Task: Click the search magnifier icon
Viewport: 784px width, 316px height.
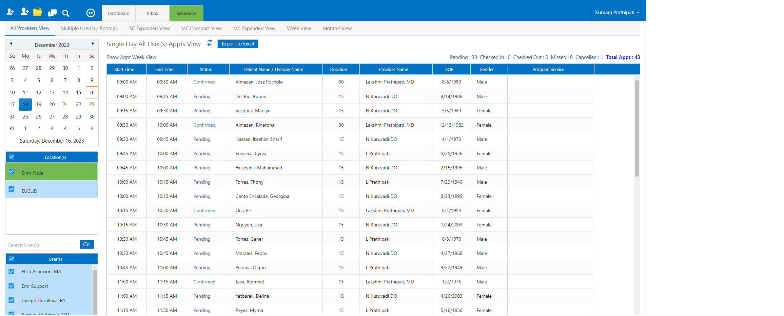Action: click(x=66, y=13)
